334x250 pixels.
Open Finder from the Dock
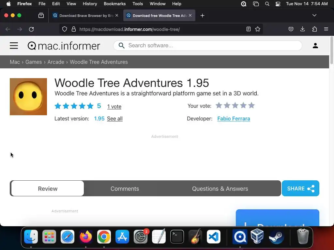[31, 237]
